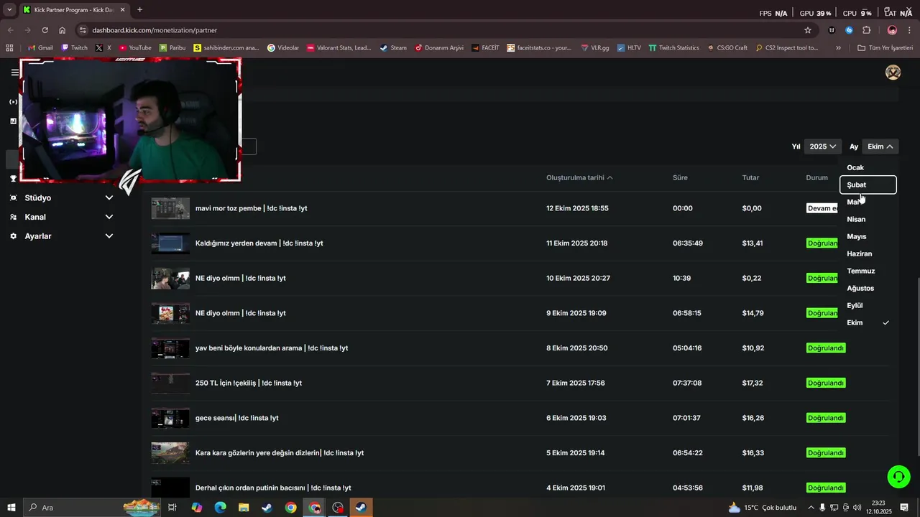The width and height of the screenshot is (920, 517).
Task: Open the green support chat bubble
Action: pos(898,476)
